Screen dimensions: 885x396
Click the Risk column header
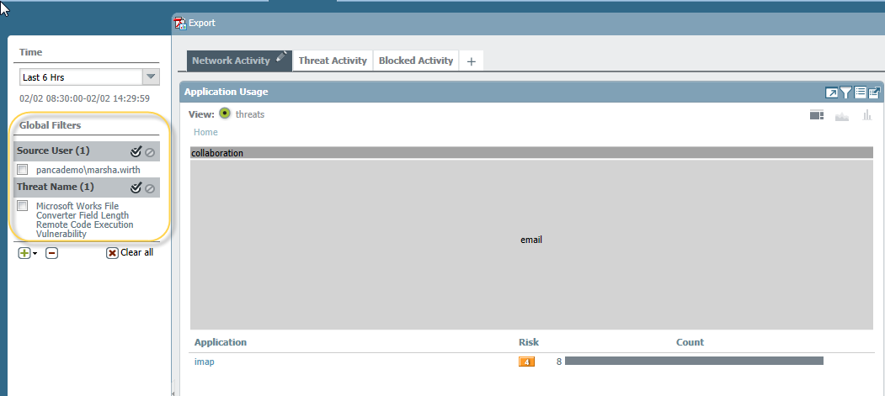(x=529, y=342)
